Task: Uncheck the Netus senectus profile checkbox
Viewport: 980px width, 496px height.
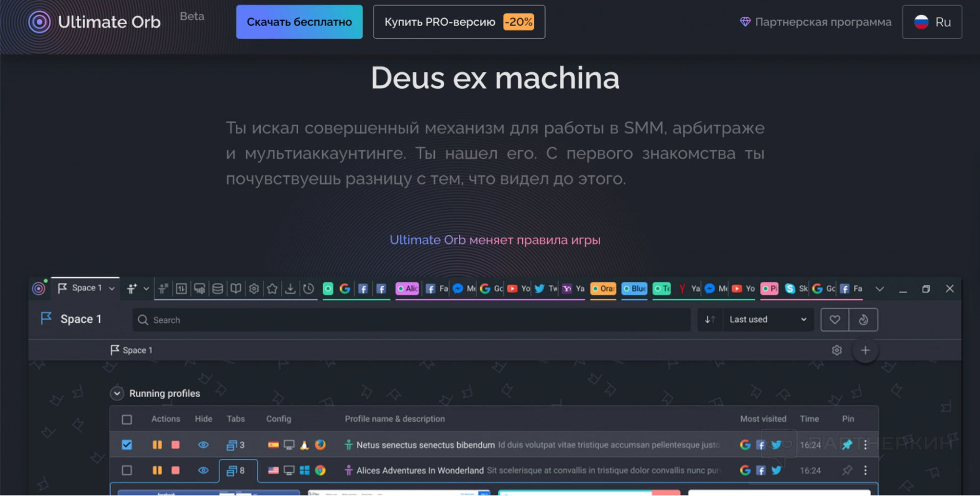Action: [127, 445]
